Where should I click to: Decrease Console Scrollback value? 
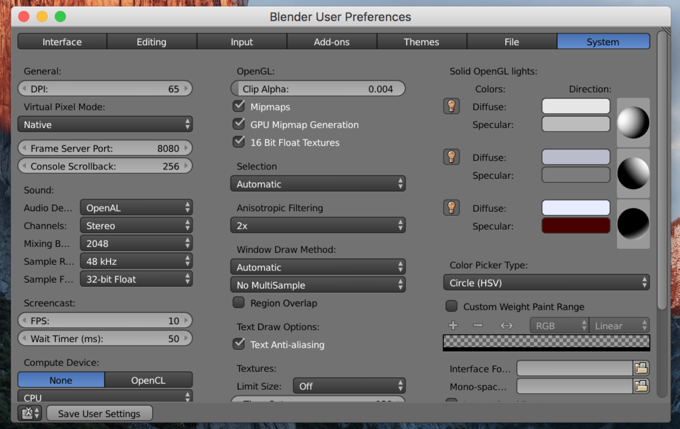(x=25, y=166)
